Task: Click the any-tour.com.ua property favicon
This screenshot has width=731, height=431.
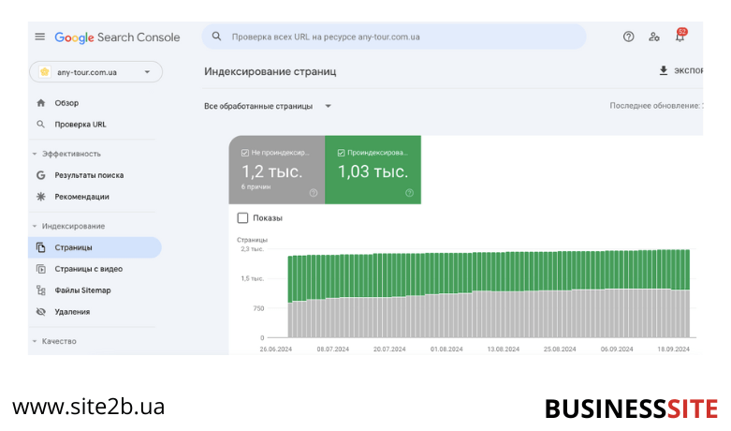Action: pos(45,72)
